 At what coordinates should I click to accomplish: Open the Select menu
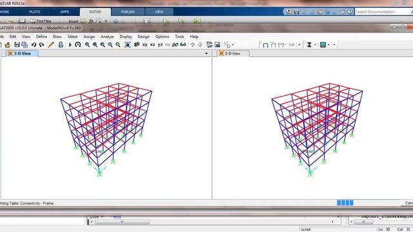point(72,37)
